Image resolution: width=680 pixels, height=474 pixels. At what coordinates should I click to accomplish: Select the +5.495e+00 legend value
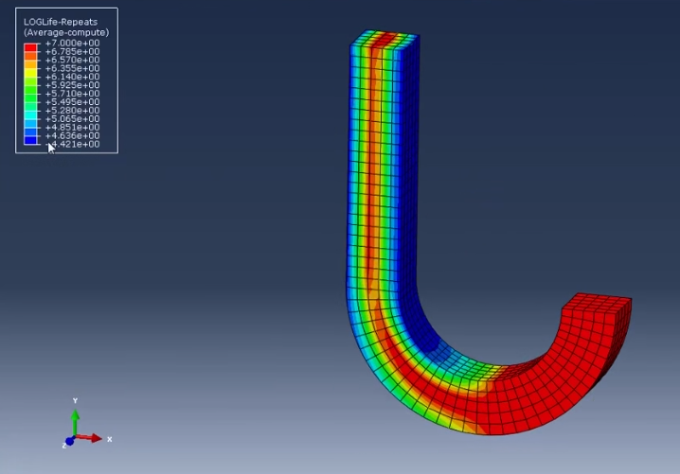tap(72, 102)
